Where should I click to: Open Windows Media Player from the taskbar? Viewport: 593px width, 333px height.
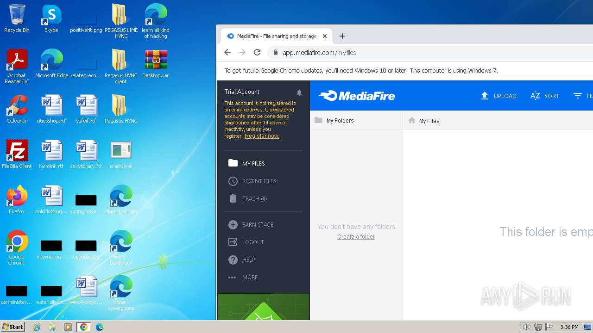pyautogui.click(x=68, y=327)
